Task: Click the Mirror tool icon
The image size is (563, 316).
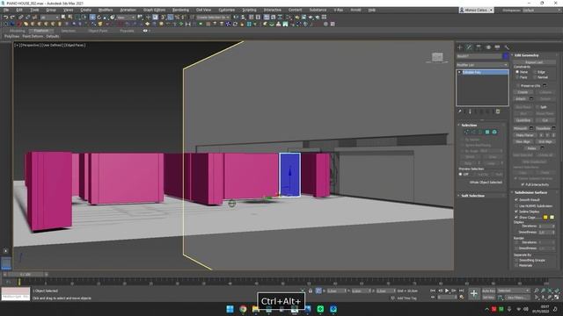Action: (x=236, y=18)
